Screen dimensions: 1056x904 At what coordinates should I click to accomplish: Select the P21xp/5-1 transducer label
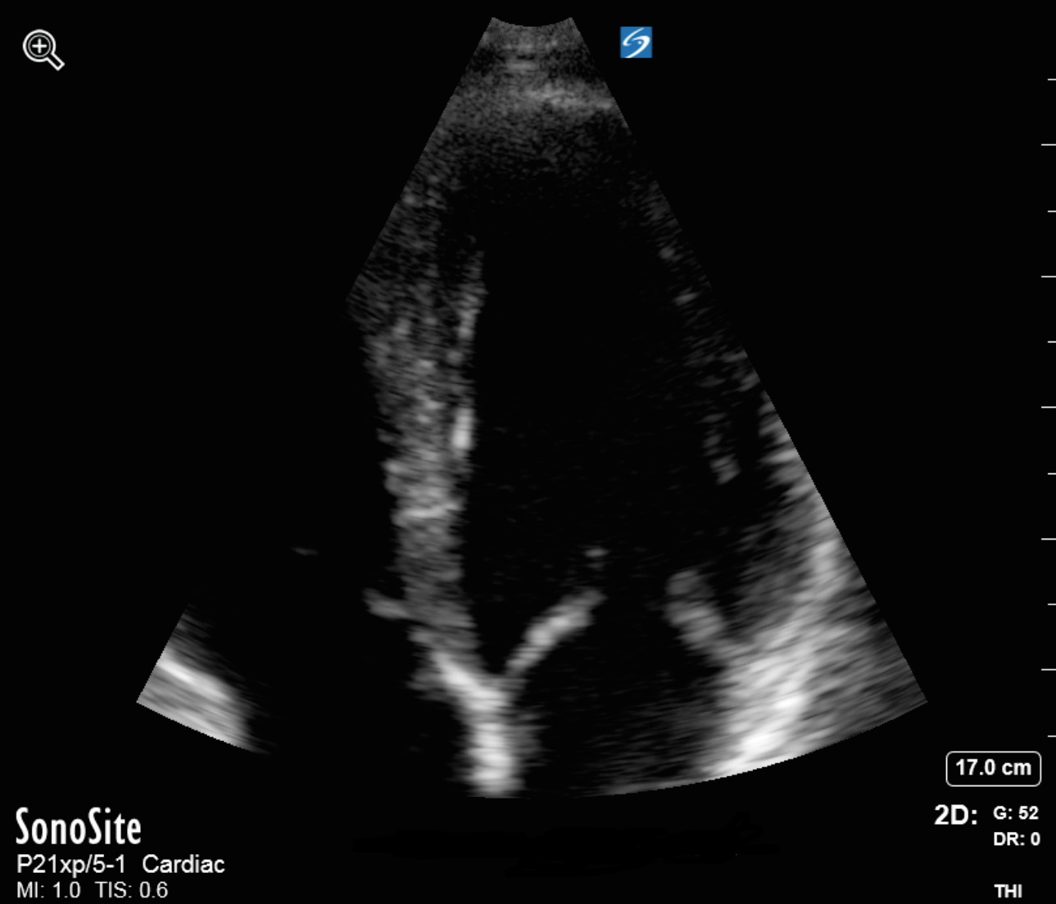click(x=71, y=864)
